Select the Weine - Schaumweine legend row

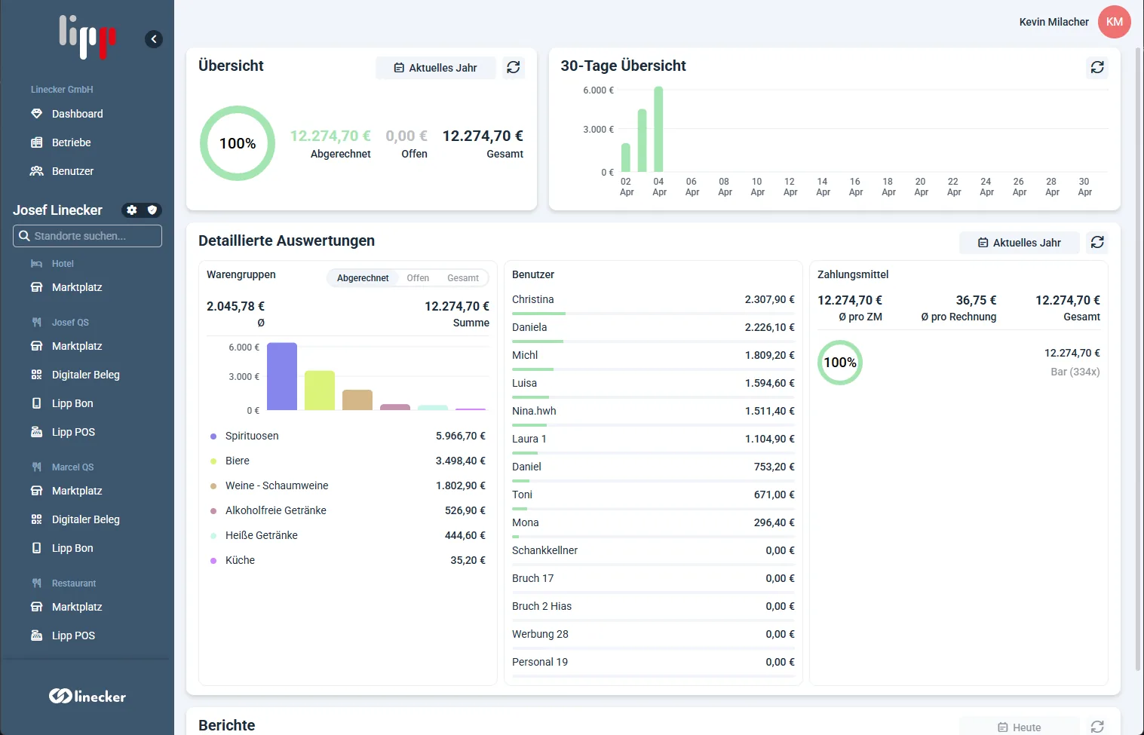tap(348, 485)
